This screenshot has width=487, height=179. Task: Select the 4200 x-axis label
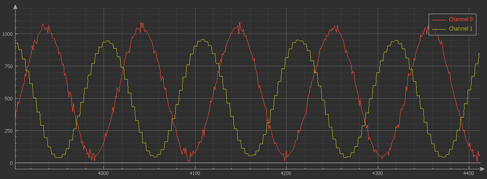coord(286,173)
